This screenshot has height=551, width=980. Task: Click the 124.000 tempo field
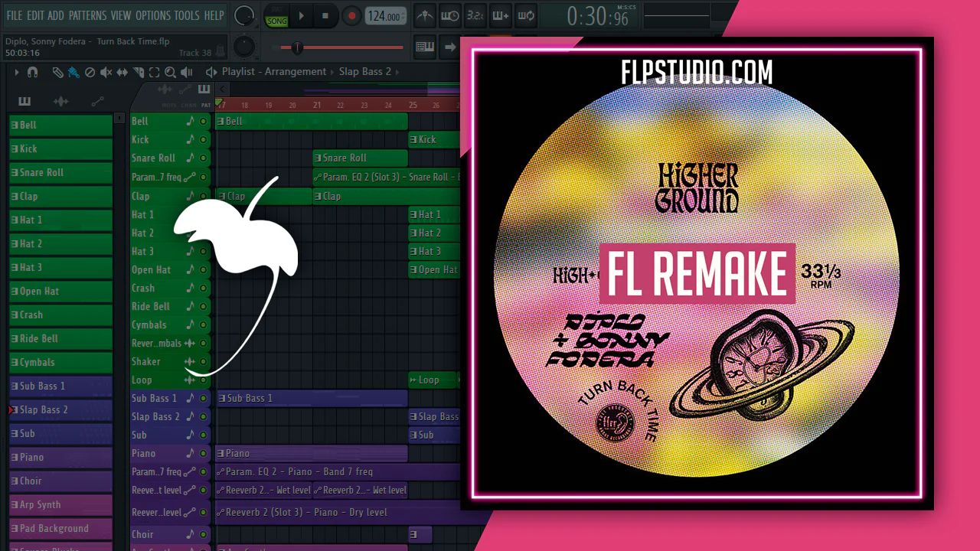click(385, 16)
